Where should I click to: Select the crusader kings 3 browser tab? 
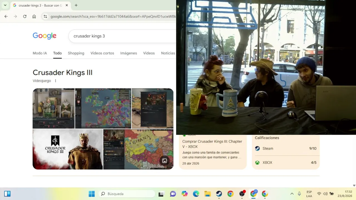click(x=41, y=5)
